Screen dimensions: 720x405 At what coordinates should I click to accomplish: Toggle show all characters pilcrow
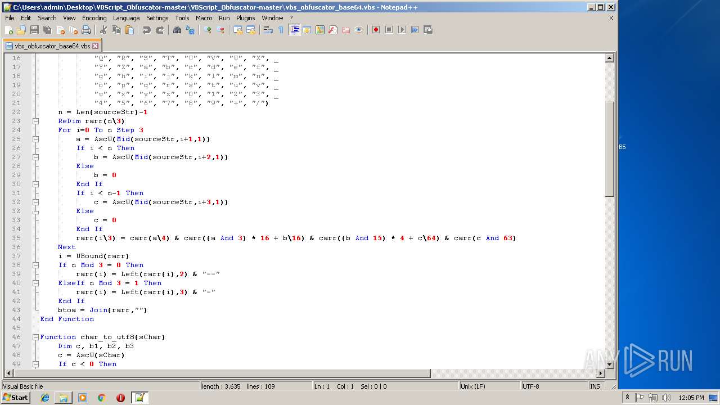pos(281,30)
